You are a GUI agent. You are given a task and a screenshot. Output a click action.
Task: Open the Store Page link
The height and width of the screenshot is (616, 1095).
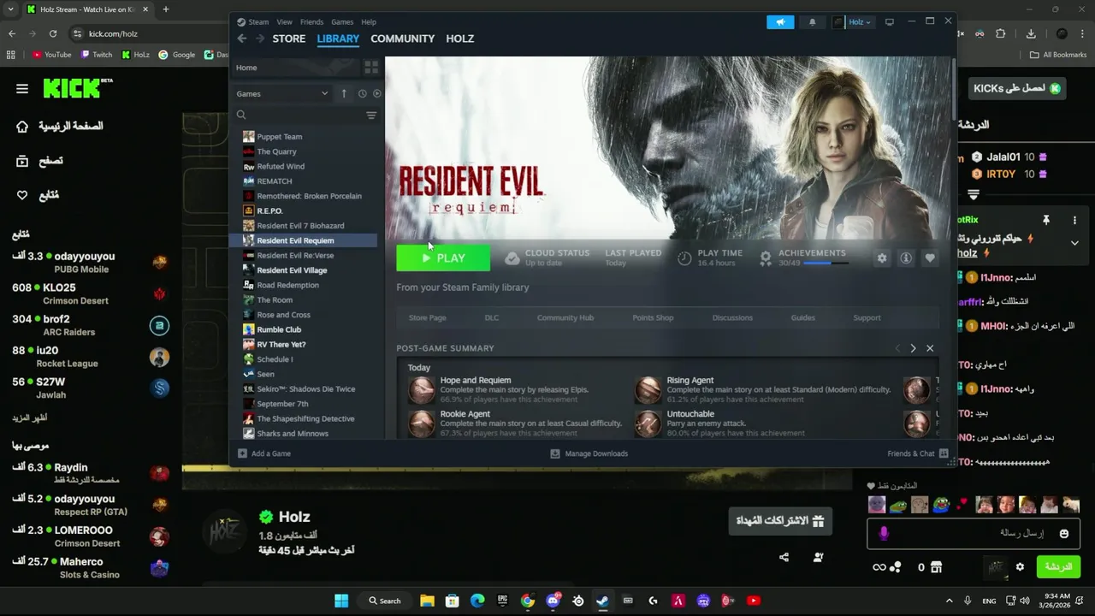(x=428, y=317)
